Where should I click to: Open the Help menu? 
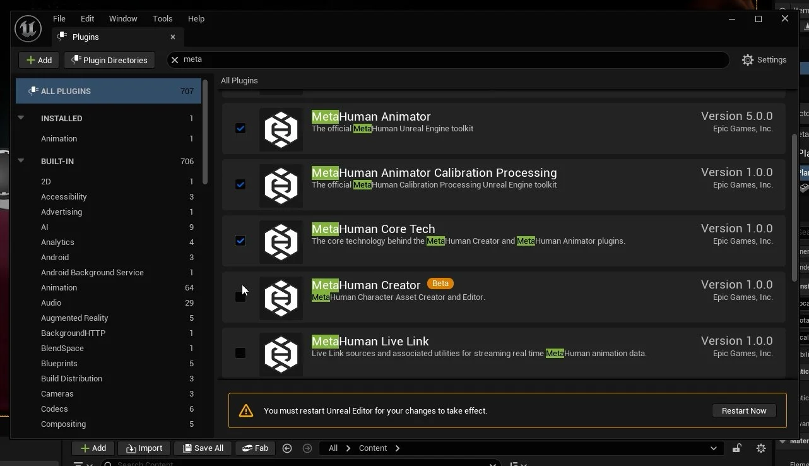click(x=196, y=18)
